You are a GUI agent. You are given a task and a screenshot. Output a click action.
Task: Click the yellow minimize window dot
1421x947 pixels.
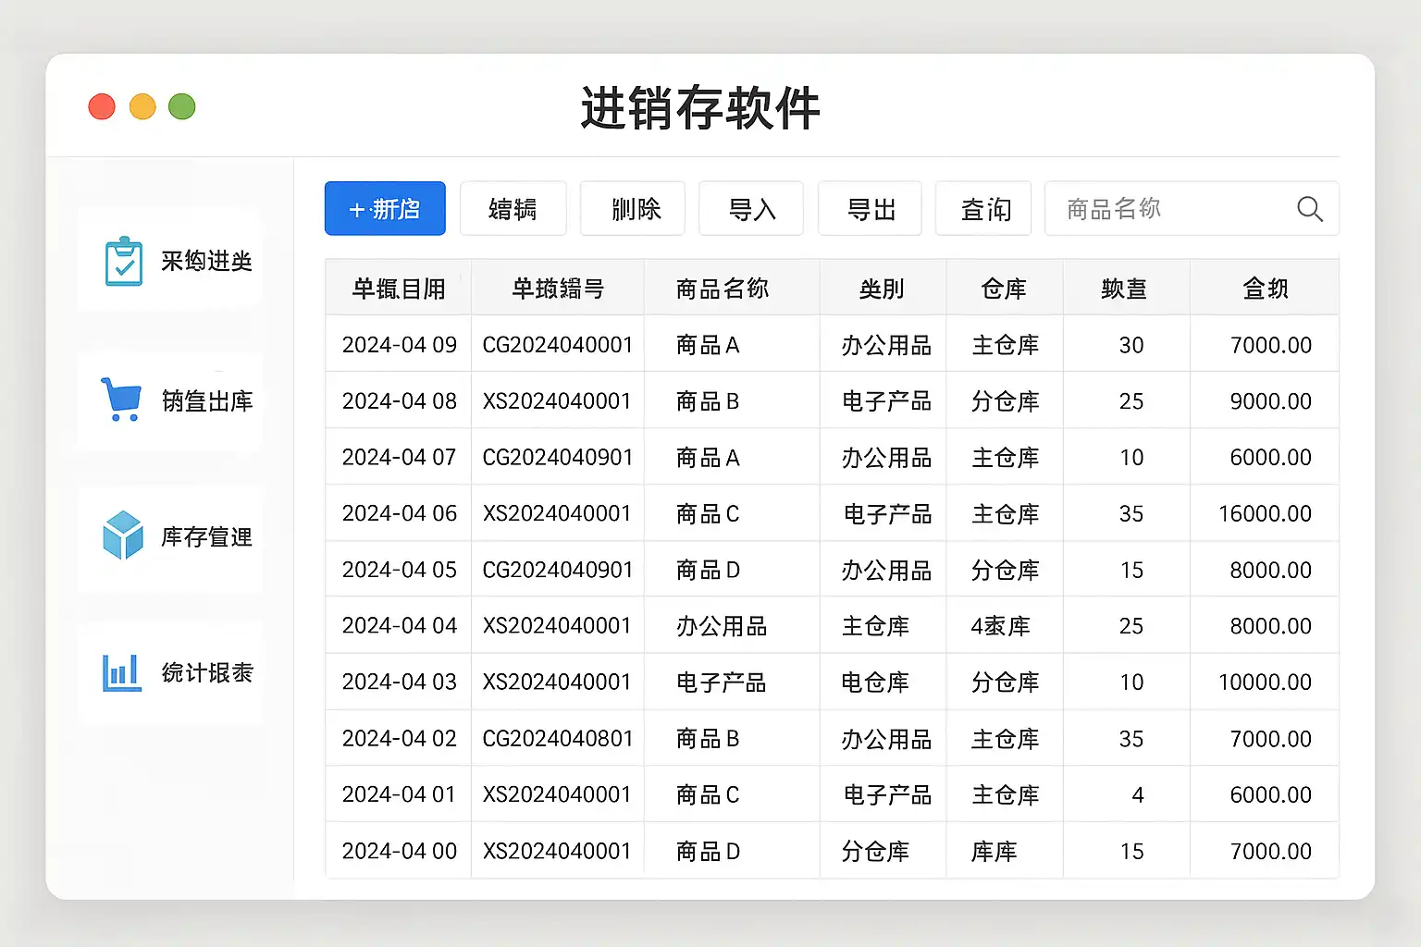(142, 106)
